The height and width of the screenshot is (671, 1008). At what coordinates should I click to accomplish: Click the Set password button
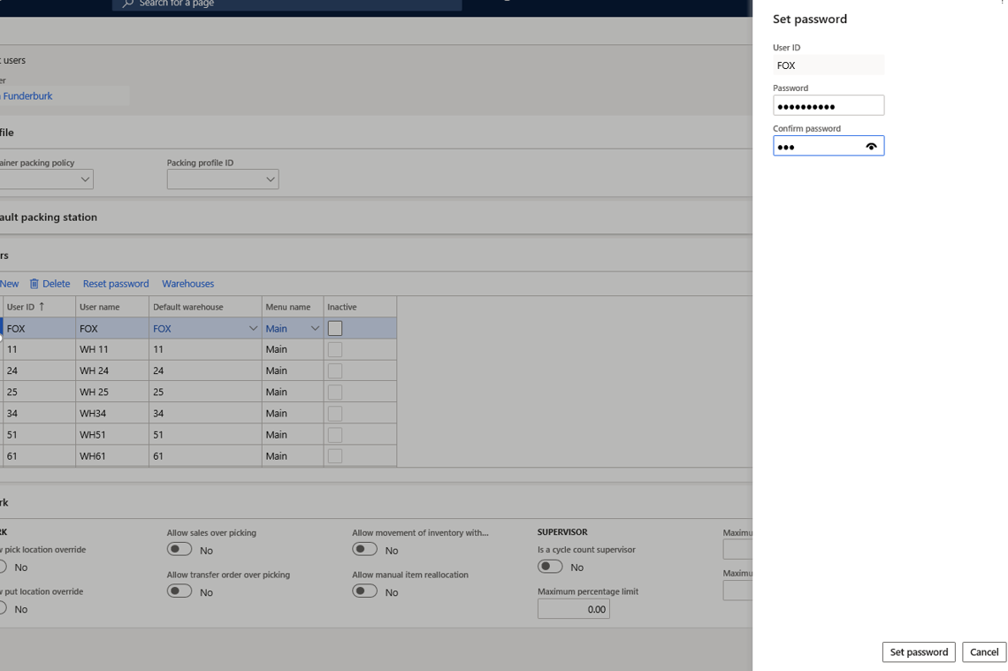pyautogui.click(x=919, y=652)
